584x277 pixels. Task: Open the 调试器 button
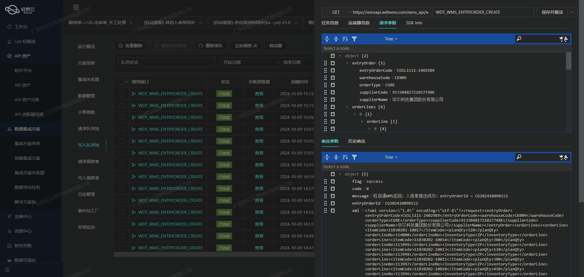[276, 46]
